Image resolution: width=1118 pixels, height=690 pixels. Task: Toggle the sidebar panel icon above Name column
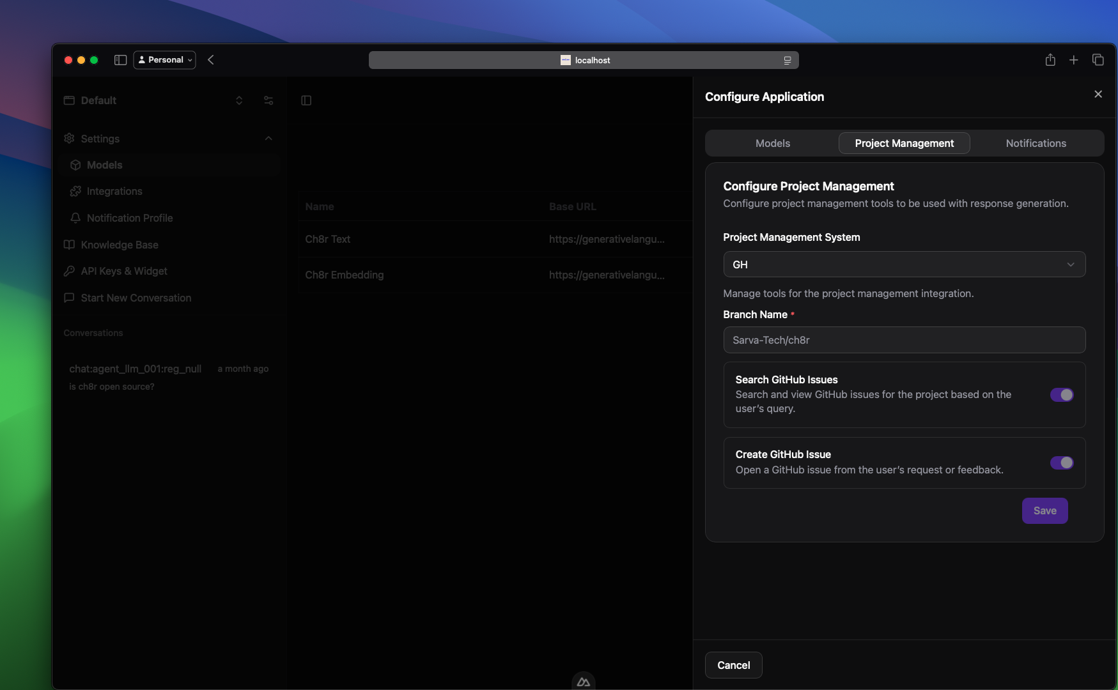[307, 100]
